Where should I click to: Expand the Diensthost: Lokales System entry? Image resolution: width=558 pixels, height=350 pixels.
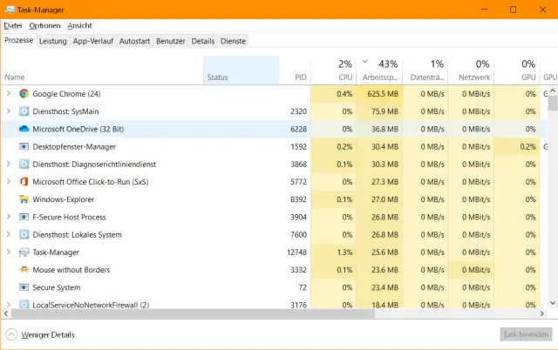(x=9, y=235)
